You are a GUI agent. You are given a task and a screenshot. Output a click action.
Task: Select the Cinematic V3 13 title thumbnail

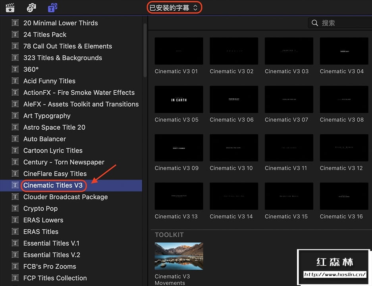point(179,196)
